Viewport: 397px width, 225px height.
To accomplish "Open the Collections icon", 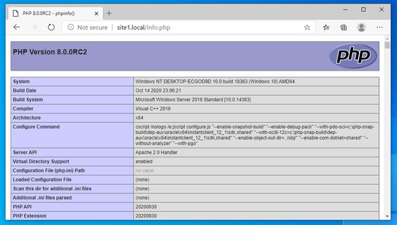I will (344, 27).
